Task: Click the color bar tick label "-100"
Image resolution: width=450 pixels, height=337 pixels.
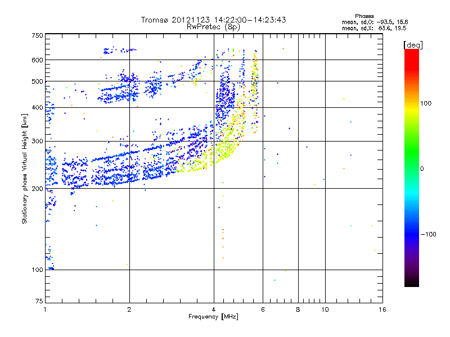Action: click(428, 234)
